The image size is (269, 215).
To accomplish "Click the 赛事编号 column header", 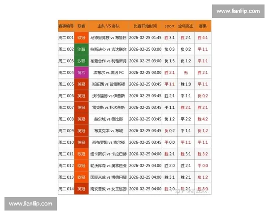I will click(66, 26).
